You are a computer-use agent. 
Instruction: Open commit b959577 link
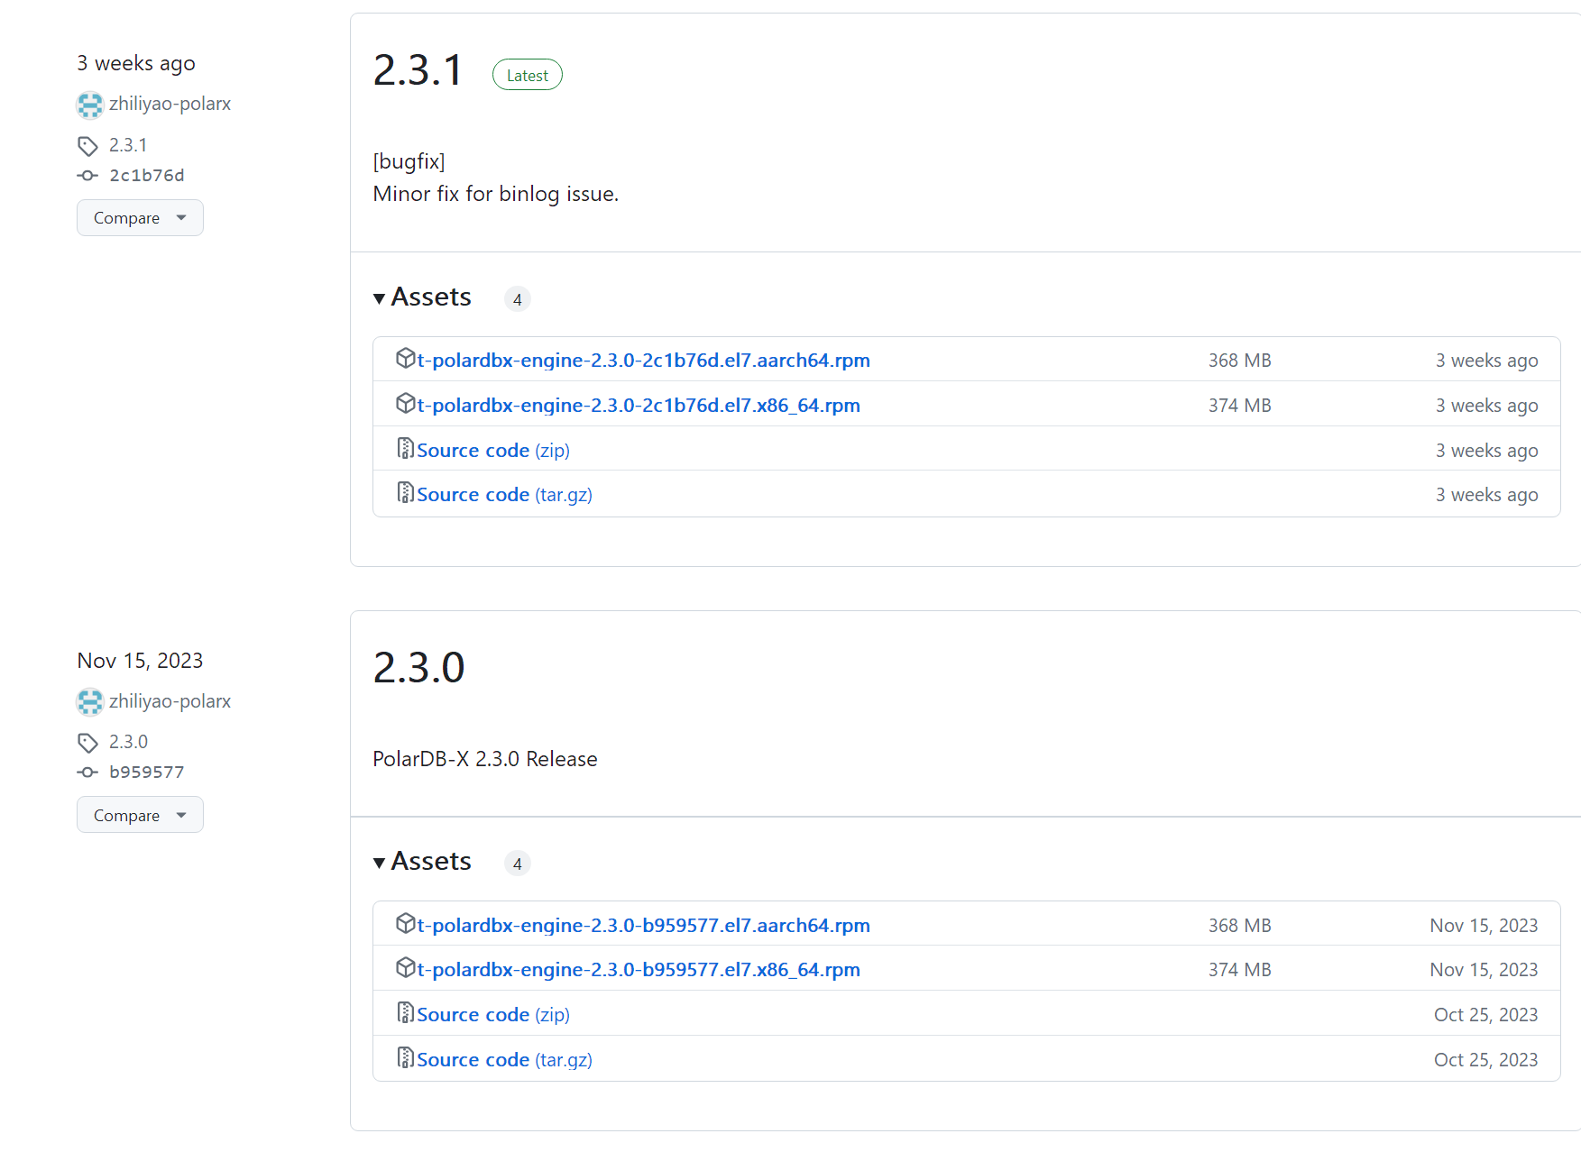(147, 773)
